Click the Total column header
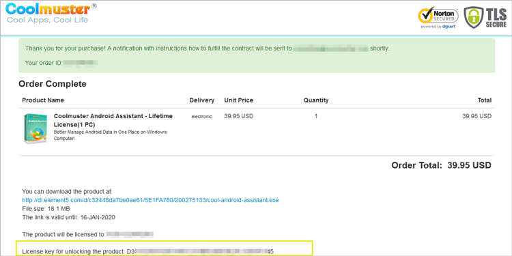The image size is (512, 256). (484, 100)
